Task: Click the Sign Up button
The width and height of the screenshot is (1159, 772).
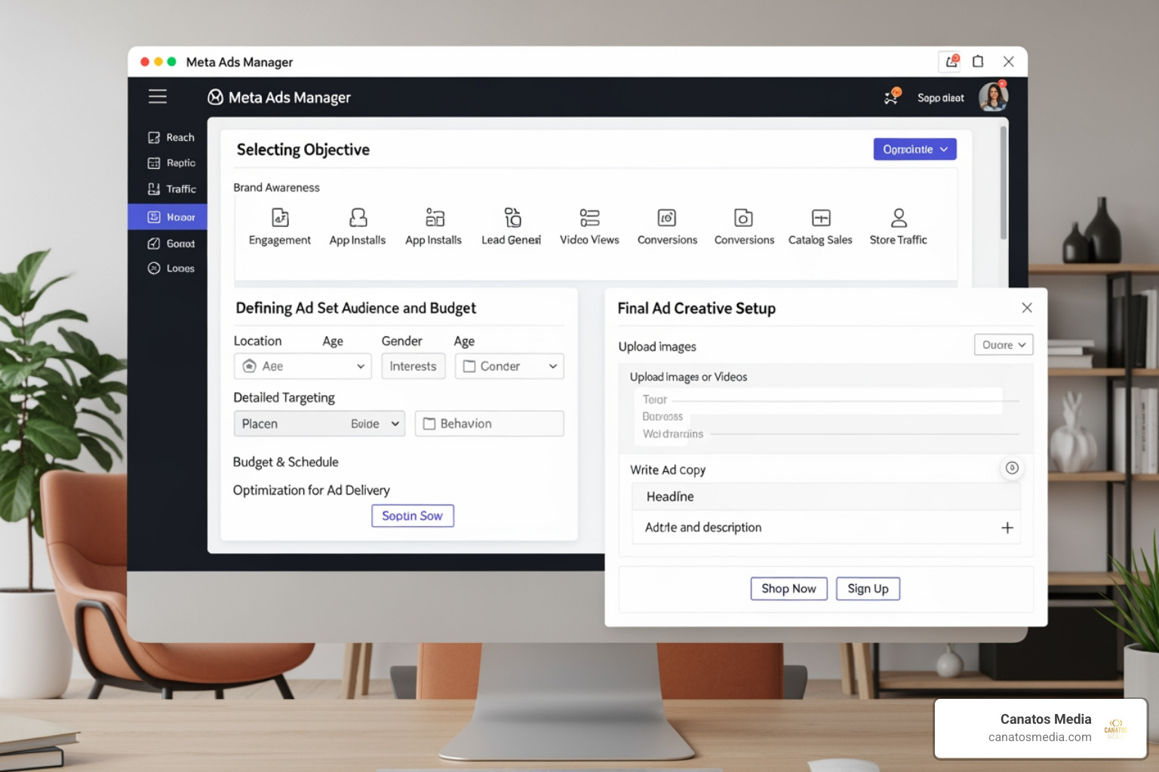Action: [868, 588]
